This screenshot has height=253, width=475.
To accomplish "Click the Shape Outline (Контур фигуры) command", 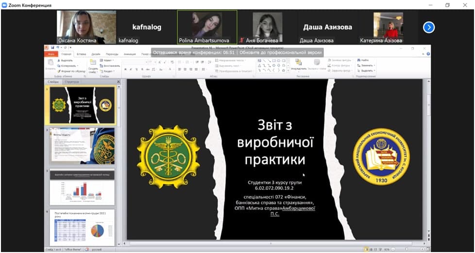I will pyautogui.click(x=340, y=65).
